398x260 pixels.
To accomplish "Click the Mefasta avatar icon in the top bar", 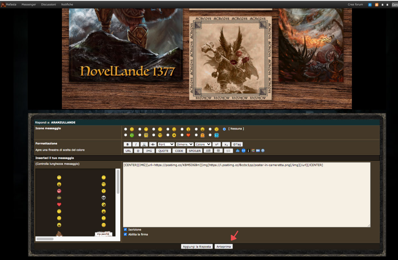I will coord(3,5).
